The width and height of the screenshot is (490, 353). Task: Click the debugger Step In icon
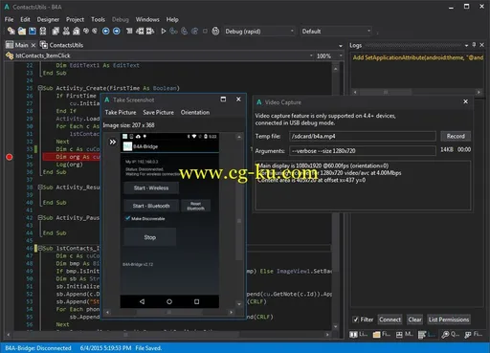(173, 31)
